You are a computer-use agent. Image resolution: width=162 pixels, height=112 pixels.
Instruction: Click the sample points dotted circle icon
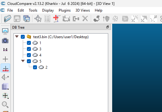click(x=115, y=19)
